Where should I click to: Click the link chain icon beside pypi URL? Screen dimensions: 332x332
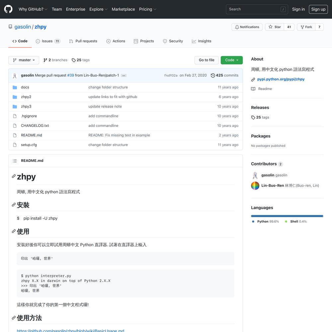pyautogui.click(x=253, y=79)
